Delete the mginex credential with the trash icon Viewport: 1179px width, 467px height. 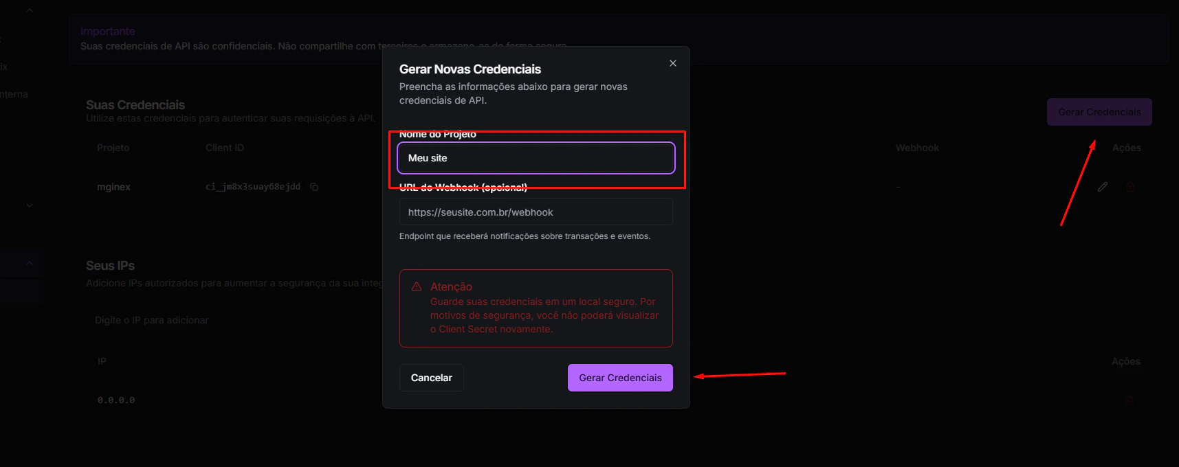tap(1130, 187)
